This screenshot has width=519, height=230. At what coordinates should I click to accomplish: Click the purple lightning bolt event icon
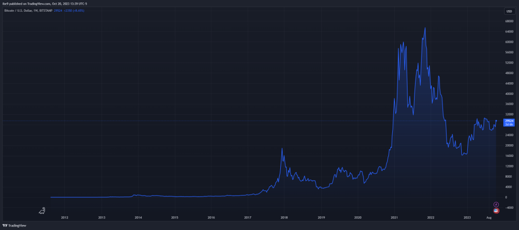click(x=496, y=204)
